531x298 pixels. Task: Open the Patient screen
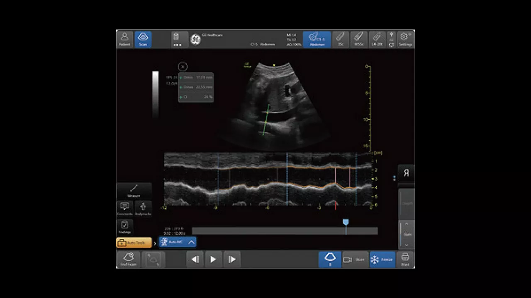pos(125,39)
